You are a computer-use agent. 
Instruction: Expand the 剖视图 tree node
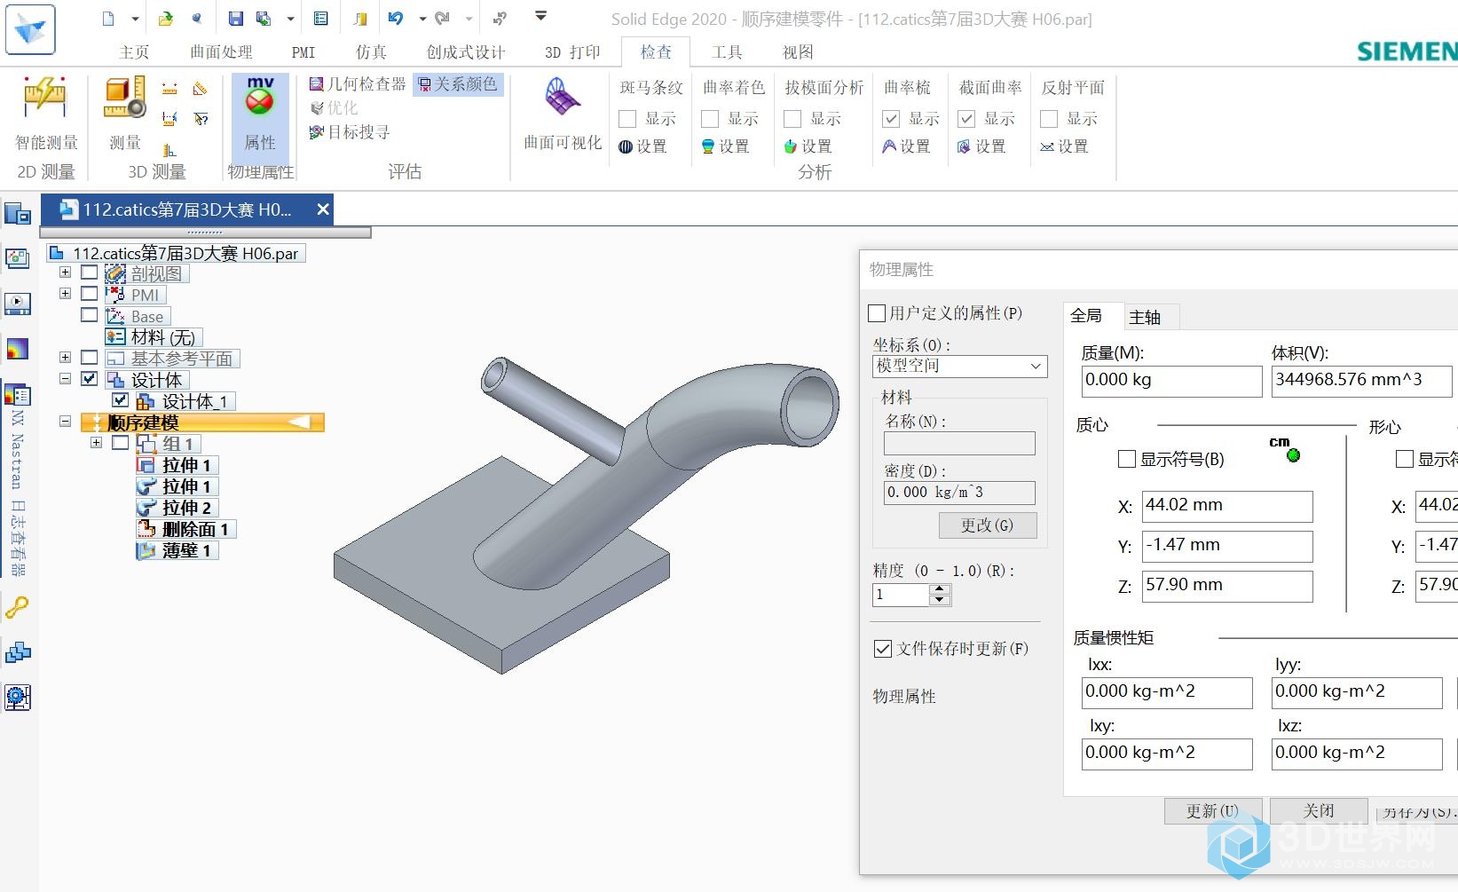coord(65,272)
